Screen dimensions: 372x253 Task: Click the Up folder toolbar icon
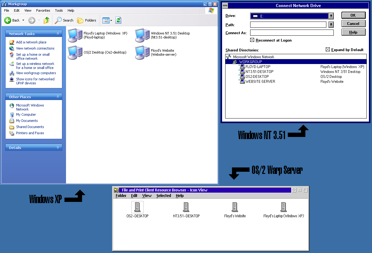pos(47,20)
